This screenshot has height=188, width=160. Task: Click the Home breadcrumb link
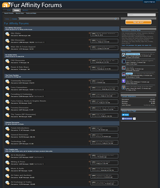7,19
